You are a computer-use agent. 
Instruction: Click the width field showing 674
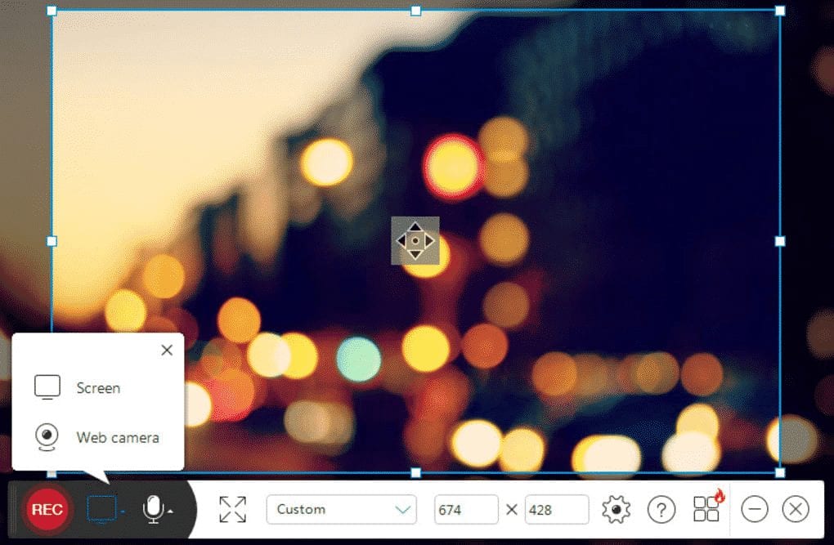click(x=466, y=509)
